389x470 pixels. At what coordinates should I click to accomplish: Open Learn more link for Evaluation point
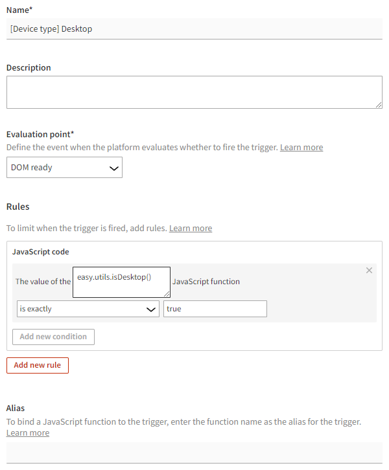(301, 148)
